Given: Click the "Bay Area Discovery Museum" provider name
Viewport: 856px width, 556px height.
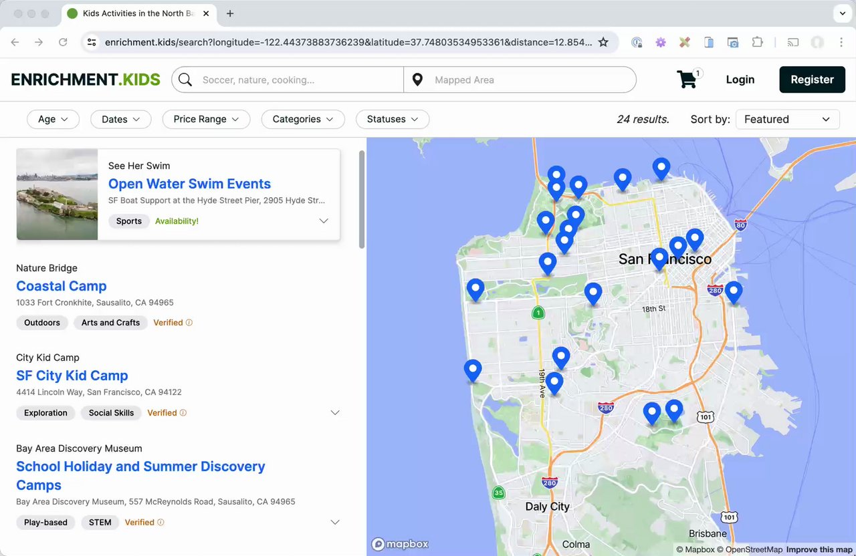Looking at the screenshot, I should point(79,448).
